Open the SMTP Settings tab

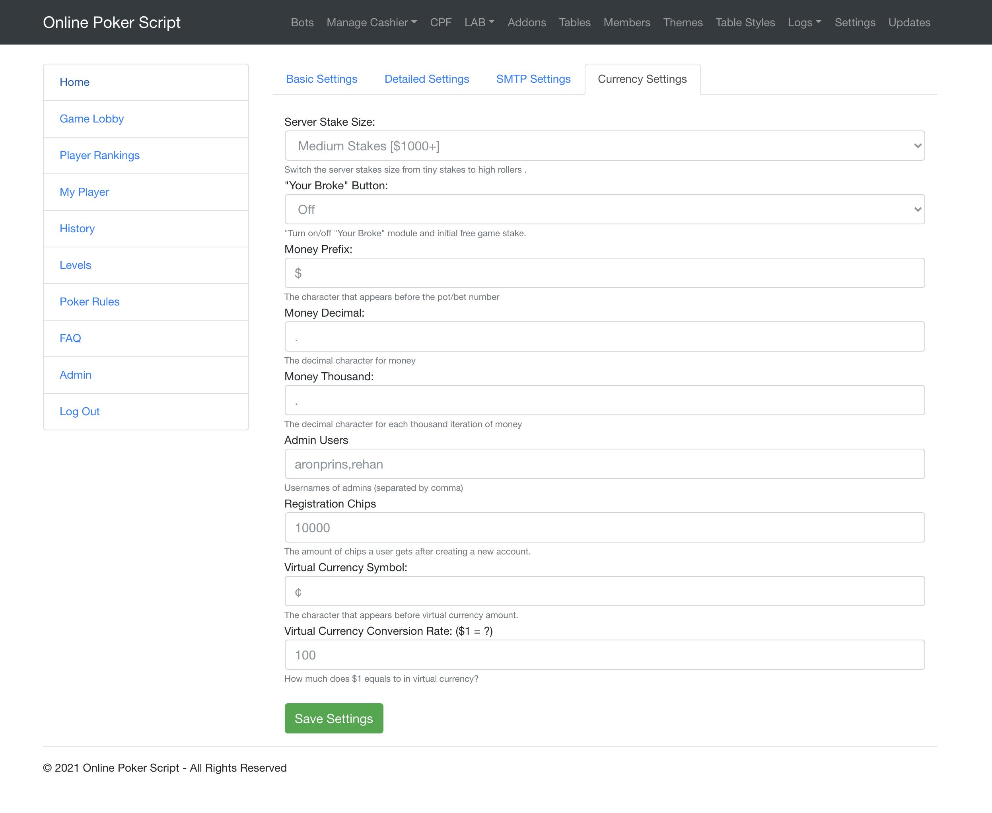pos(533,79)
